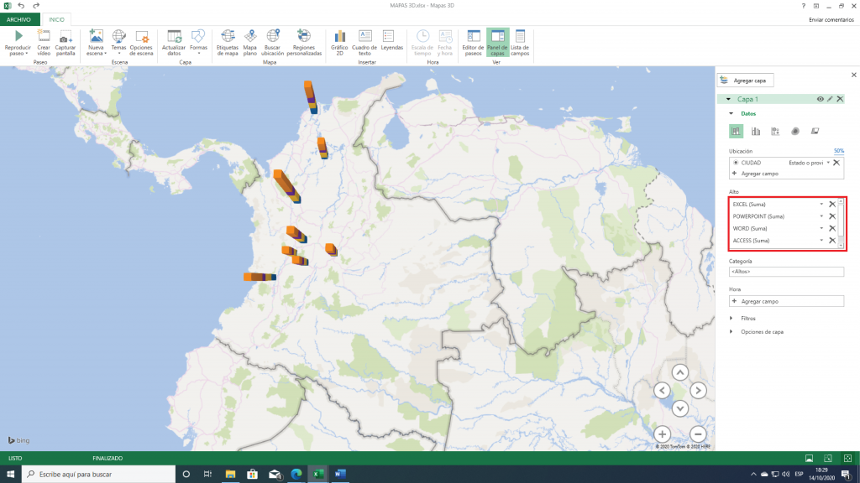The width and height of the screenshot is (860, 483).
Task: Open the ARCHIVO tab
Action: (x=19, y=20)
